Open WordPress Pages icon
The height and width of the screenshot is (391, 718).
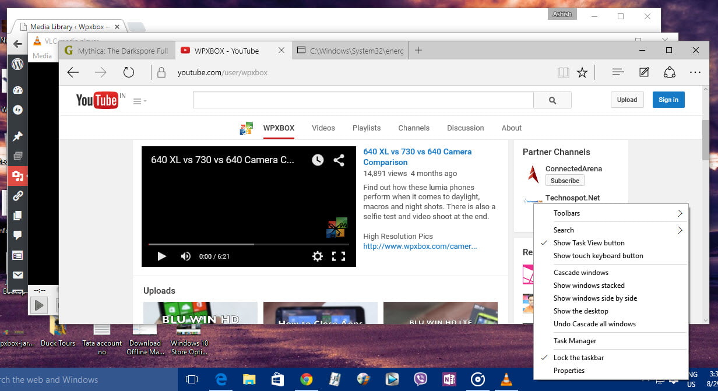tap(17, 216)
